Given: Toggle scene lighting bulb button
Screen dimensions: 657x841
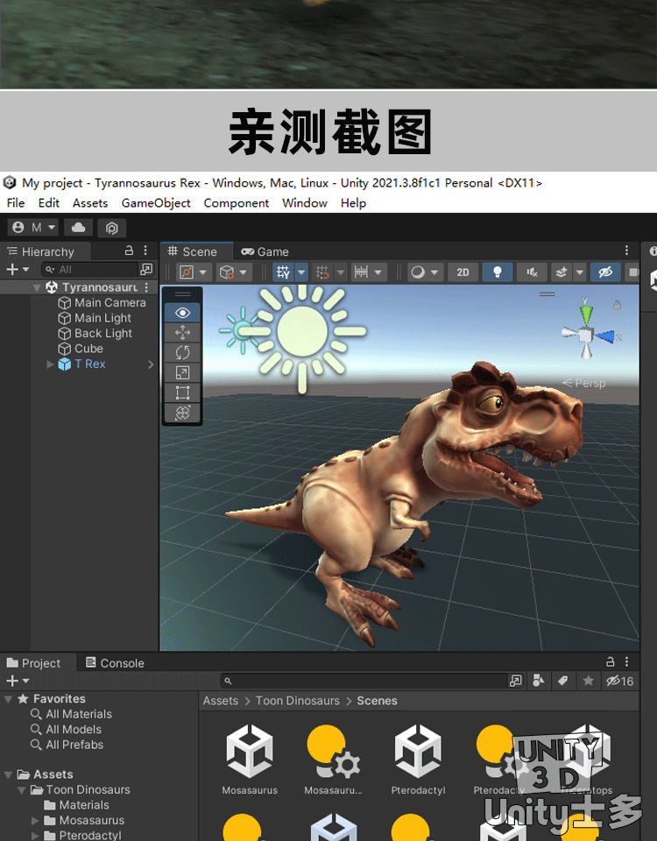Looking at the screenshot, I should click(x=497, y=272).
